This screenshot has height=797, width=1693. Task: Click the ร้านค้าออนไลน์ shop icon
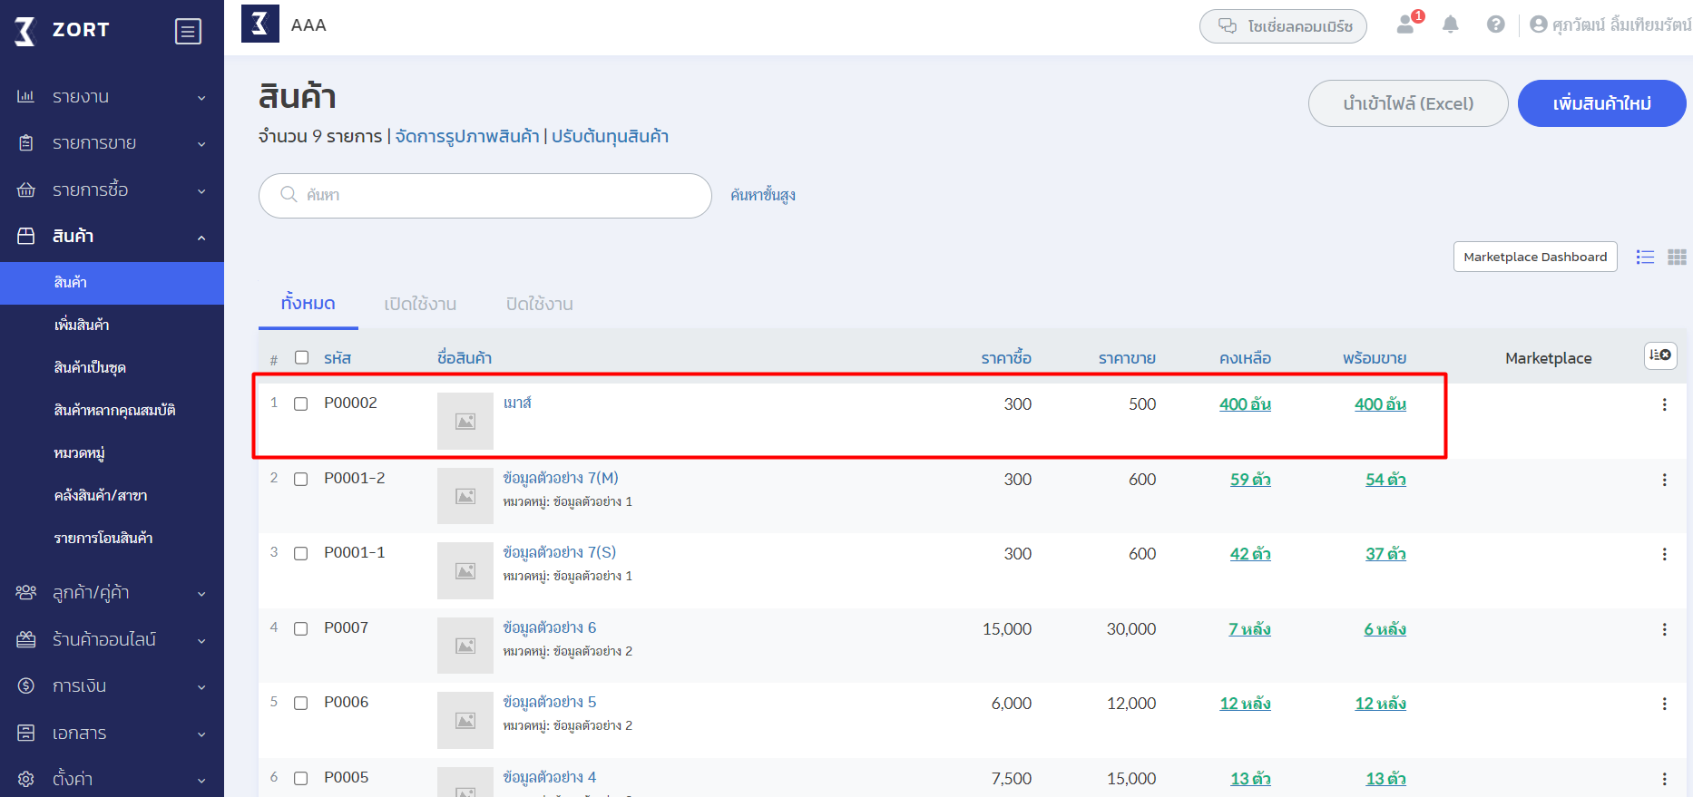click(x=26, y=639)
